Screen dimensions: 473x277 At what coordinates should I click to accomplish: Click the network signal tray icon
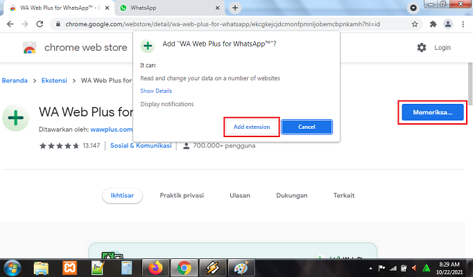(x=393, y=268)
